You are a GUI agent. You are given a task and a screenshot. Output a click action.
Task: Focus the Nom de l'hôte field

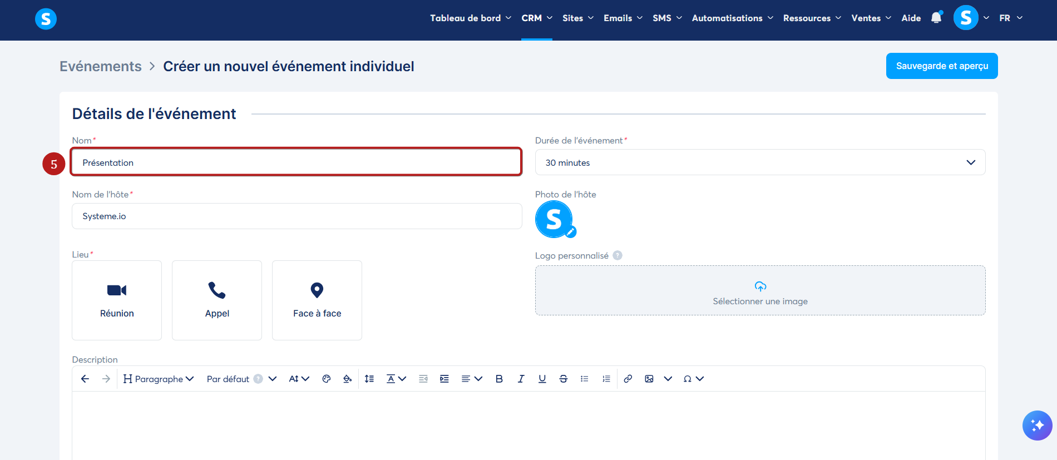pyautogui.click(x=297, y=216)
